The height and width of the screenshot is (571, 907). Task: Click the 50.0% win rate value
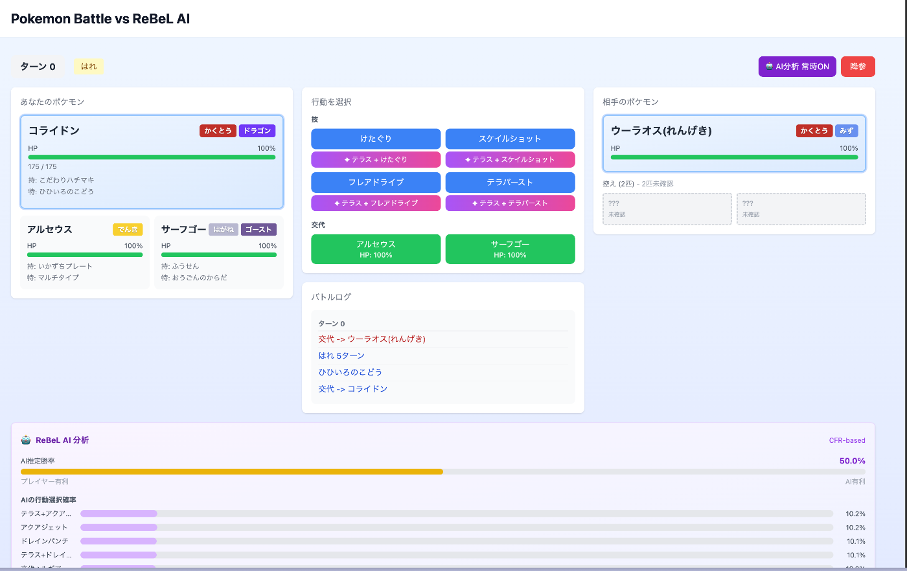853,461
